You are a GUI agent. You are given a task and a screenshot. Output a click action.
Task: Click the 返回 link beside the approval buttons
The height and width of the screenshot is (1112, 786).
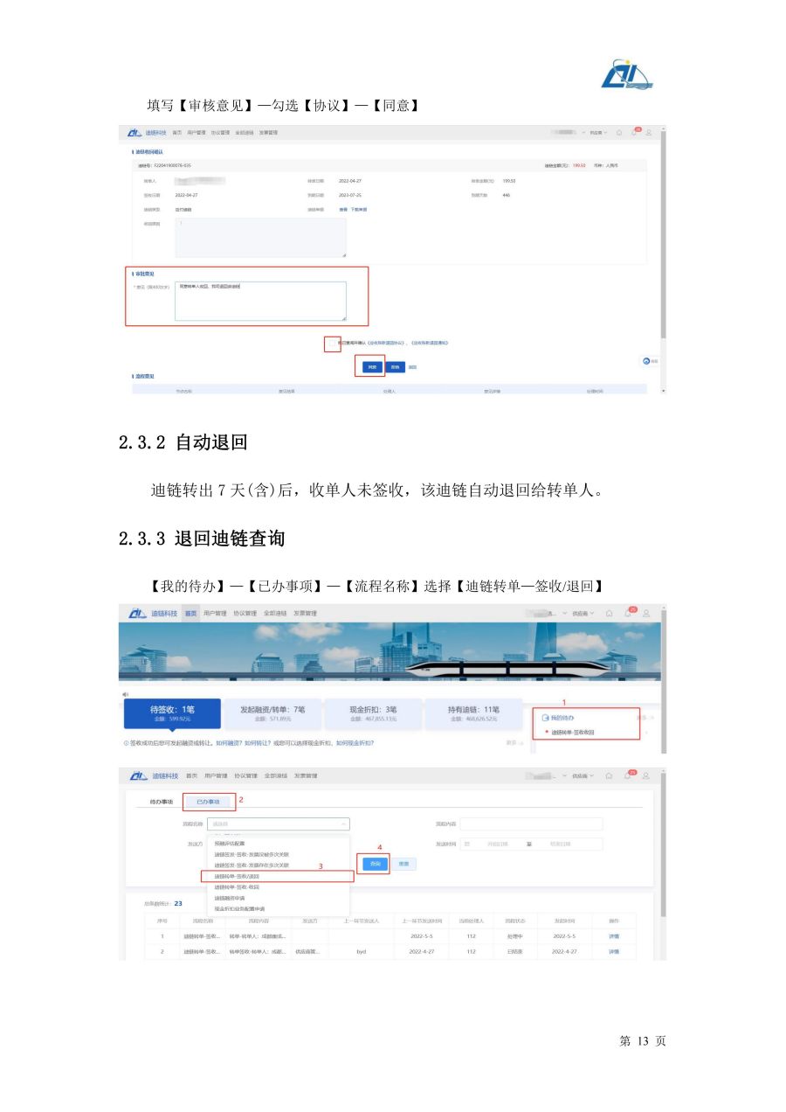412,367
